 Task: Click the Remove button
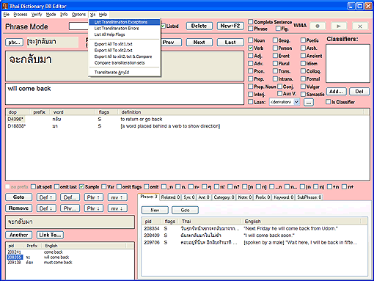[x=19, y=208]
